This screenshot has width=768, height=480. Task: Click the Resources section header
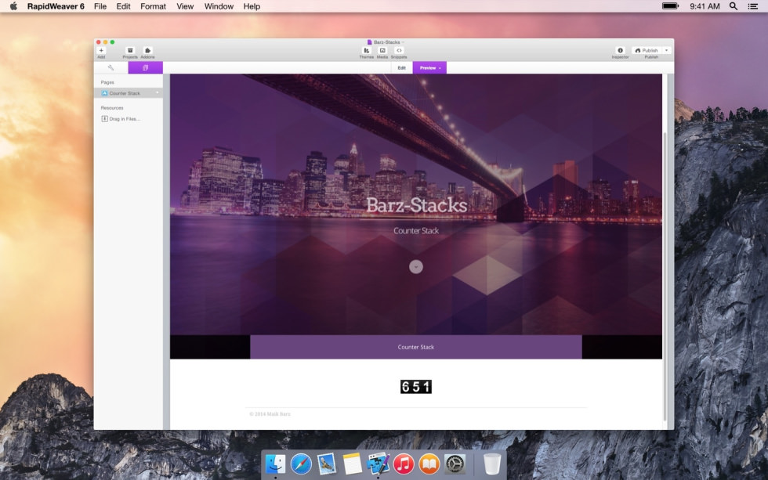112,107
